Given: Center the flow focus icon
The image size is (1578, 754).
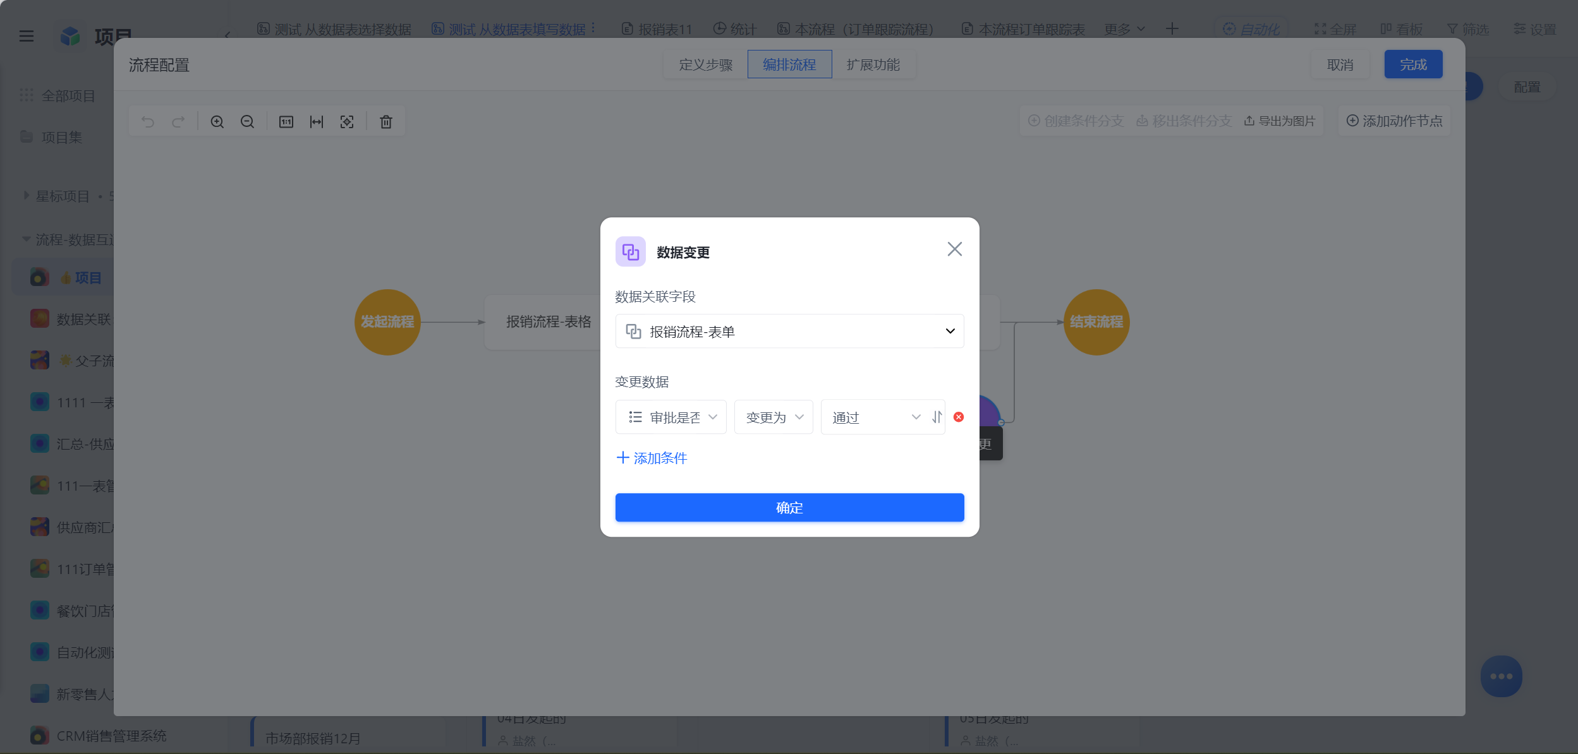Looking at the screenshot, I should click(347, 122).
